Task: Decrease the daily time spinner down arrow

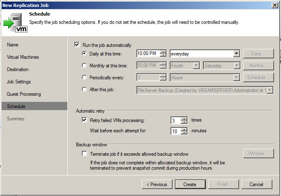Action: pyautogui.click(x=163, y=55)
